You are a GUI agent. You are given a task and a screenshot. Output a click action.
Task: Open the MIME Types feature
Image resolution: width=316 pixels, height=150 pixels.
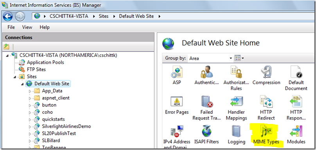click(x=266, y=134)
